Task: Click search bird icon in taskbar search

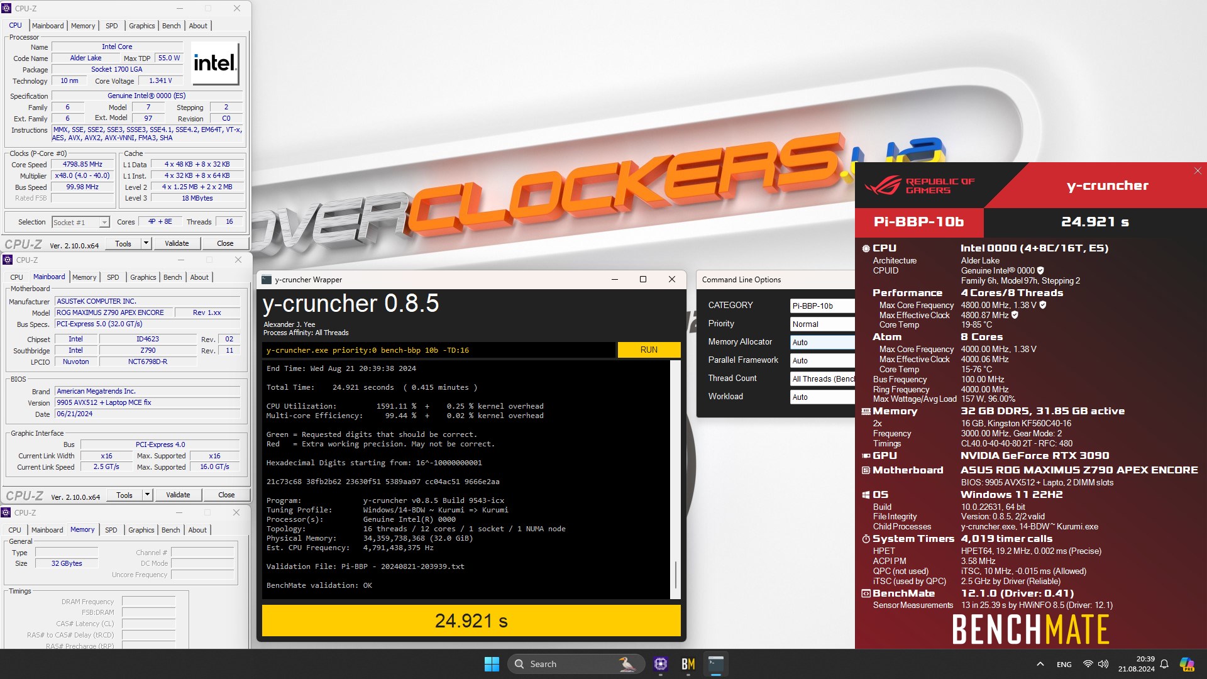Action: [x=627, y=664]
